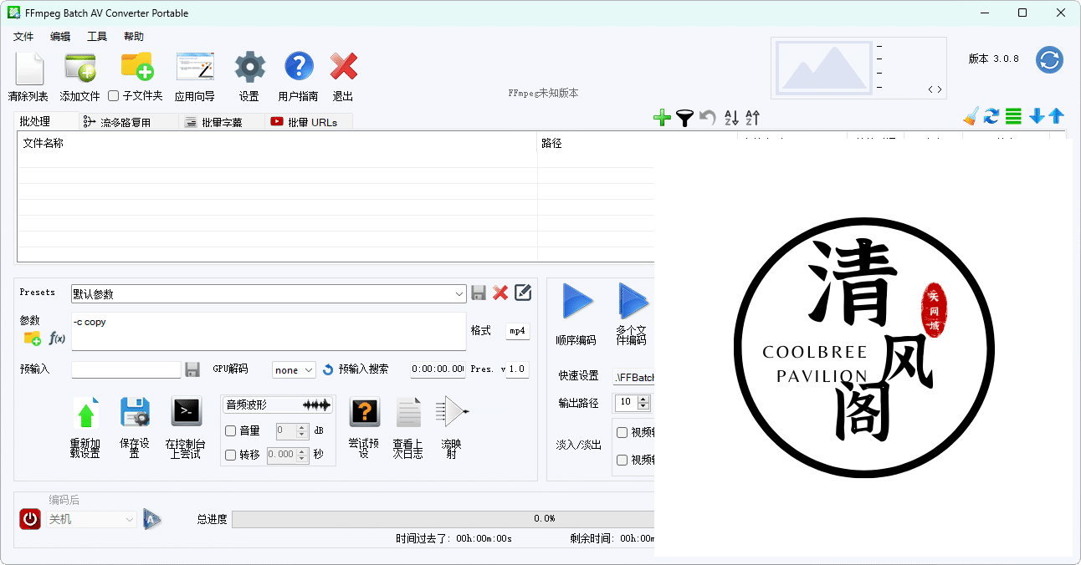Enable the 转移 shift checkbox
This screenshot has width=1081, height=565.
[x=231, y=455]
